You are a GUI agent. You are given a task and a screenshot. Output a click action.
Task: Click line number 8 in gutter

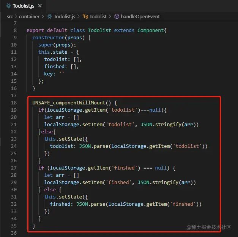pos(15,30)
